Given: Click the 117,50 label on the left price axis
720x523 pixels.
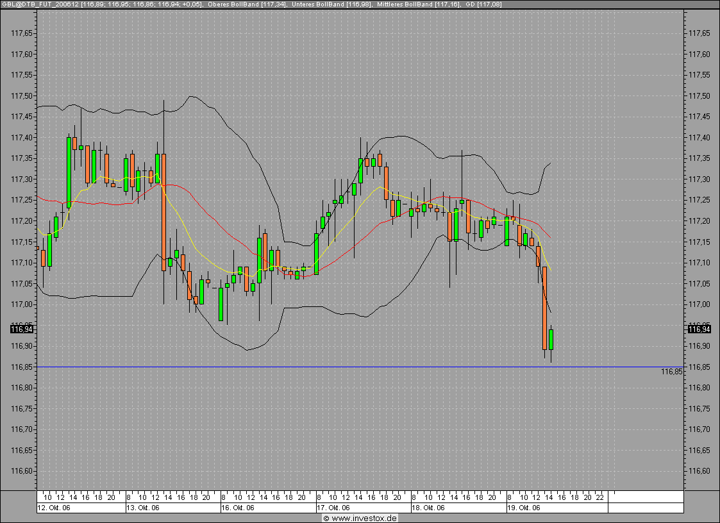Looking at the screenshot, I should coord(22,96).
